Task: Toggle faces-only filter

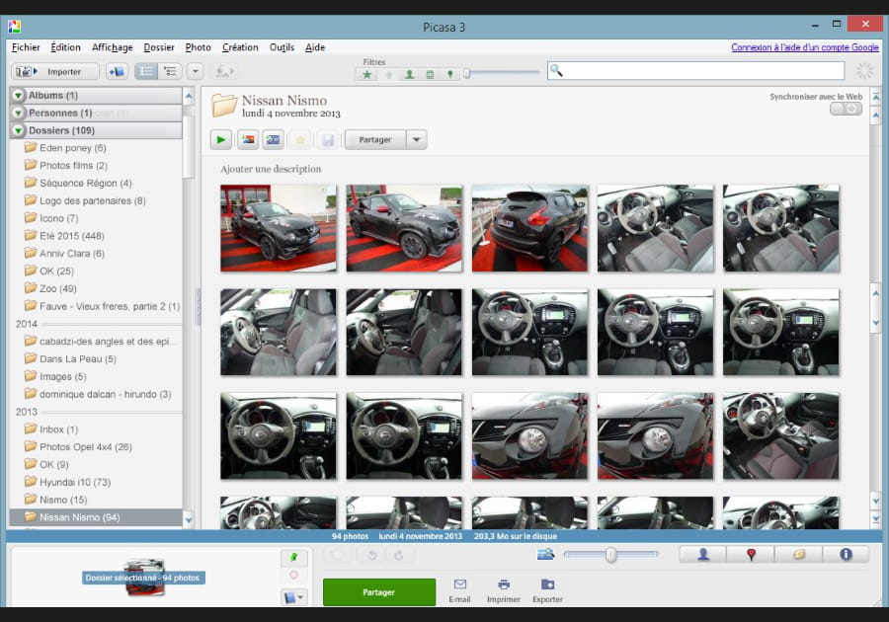Action: click(409, 74)
